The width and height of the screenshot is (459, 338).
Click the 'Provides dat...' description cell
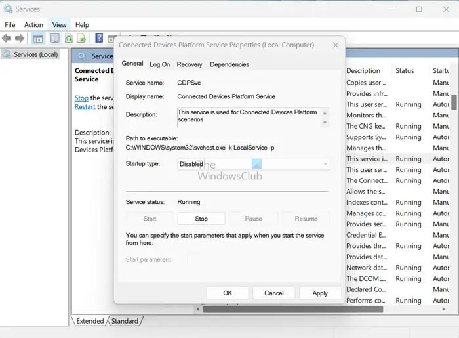[x=366, y=257]
